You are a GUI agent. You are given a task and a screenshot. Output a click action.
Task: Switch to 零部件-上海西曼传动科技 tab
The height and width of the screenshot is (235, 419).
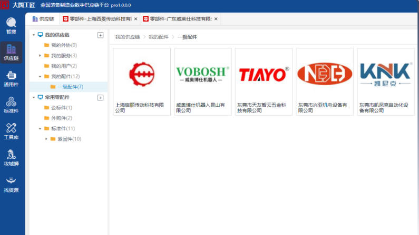[97, 19]
